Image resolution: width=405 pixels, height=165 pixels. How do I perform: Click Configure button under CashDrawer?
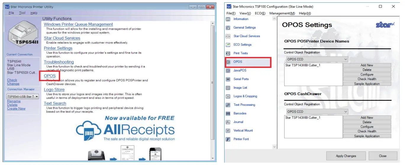(x=367, y=127)
